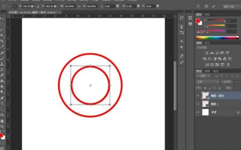This screenshot has width=241, height=150.
Task: Select the Zoom magnifier tool
Action: click(x=2, y=127)
